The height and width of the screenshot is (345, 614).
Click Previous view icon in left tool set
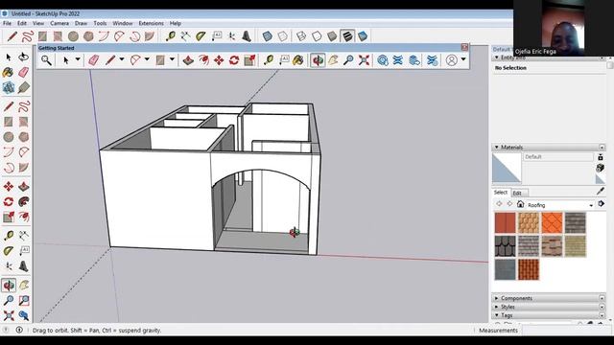coord(23,315)
